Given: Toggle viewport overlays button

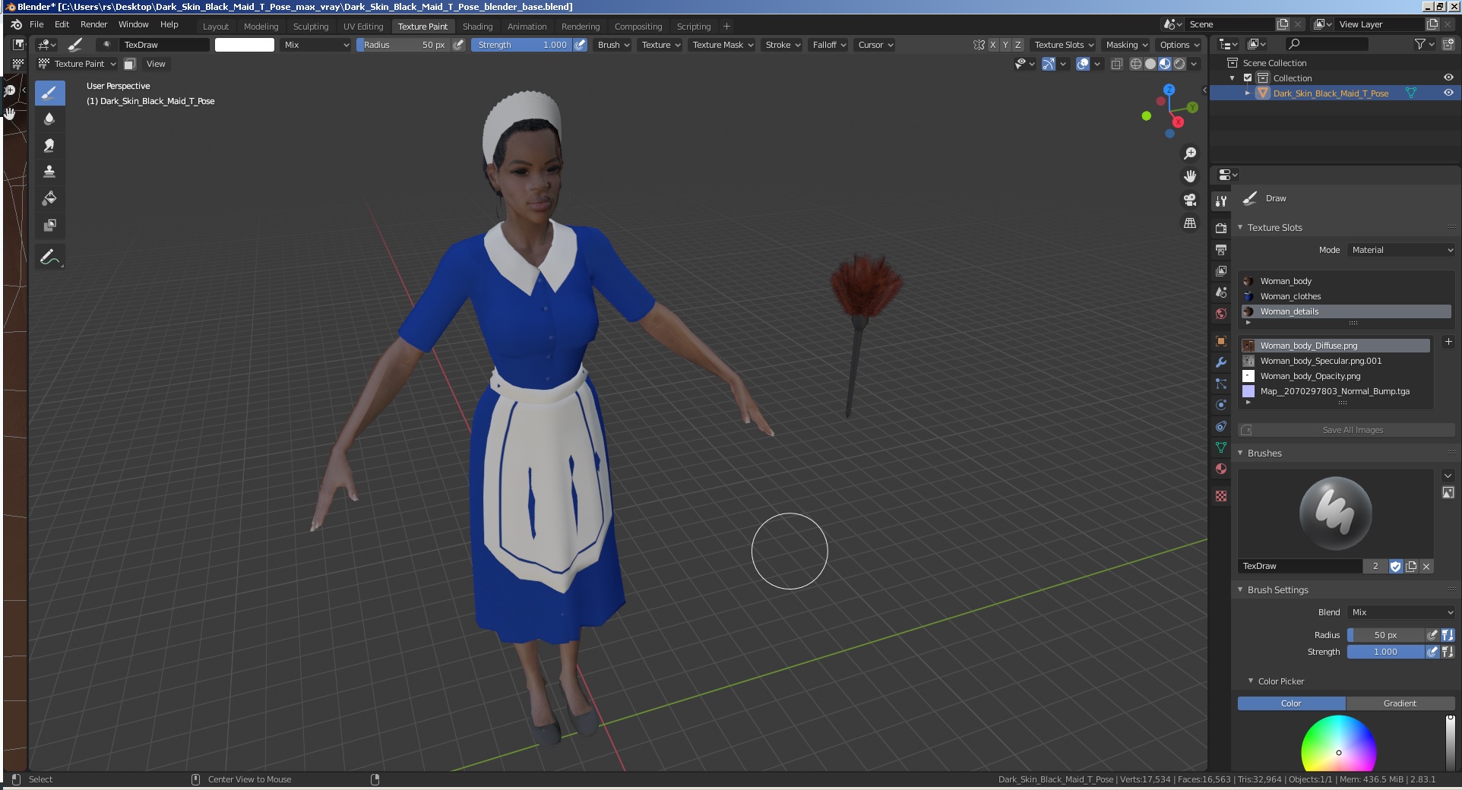Looking at the screenshot, I should point(1083,64).
